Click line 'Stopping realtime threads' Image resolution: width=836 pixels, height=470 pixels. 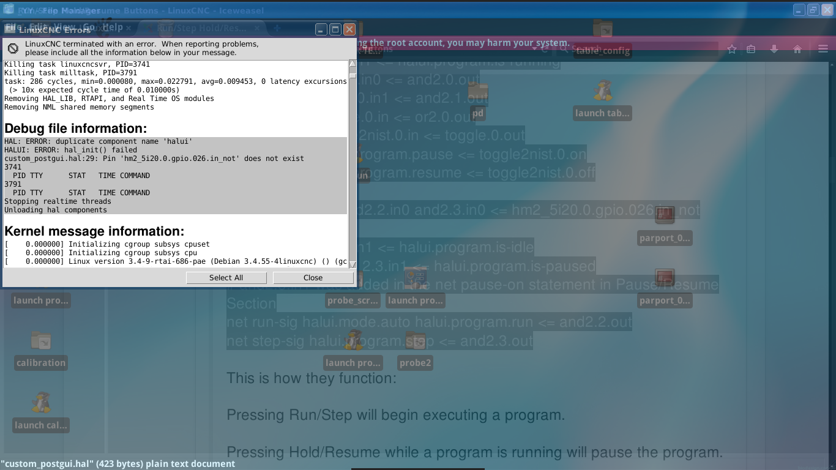point(58,201)
